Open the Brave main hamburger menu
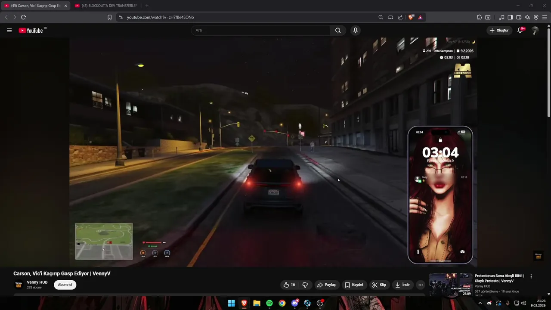Image resolution: width=551 pixels, height=310 pixels. [545, 17]
